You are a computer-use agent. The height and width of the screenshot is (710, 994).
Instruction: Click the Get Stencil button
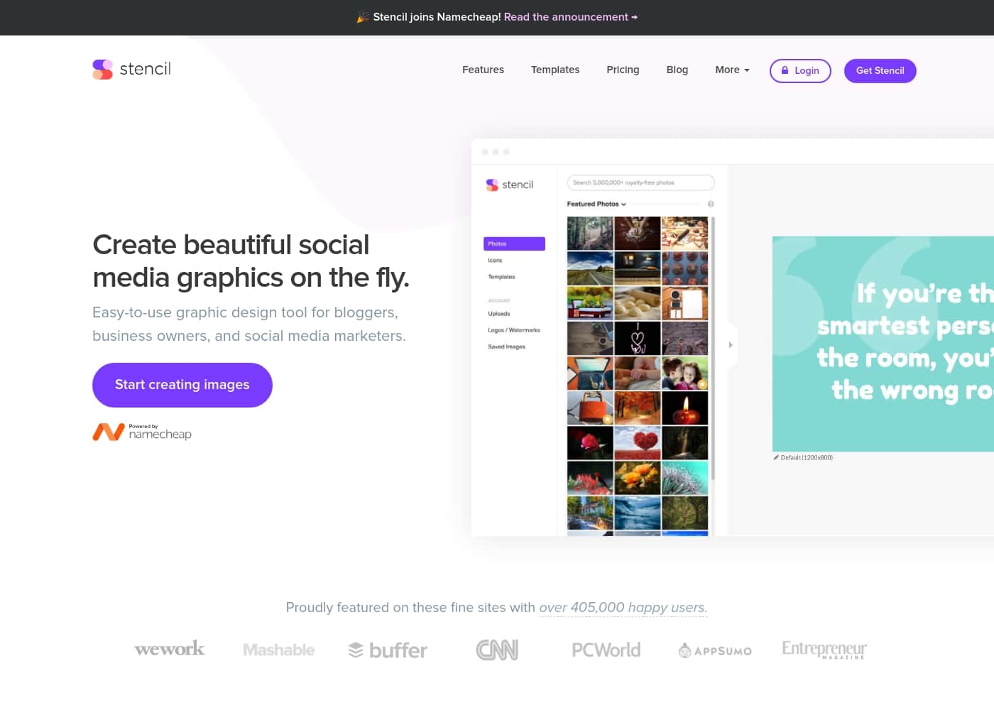(x=880, y=70)
